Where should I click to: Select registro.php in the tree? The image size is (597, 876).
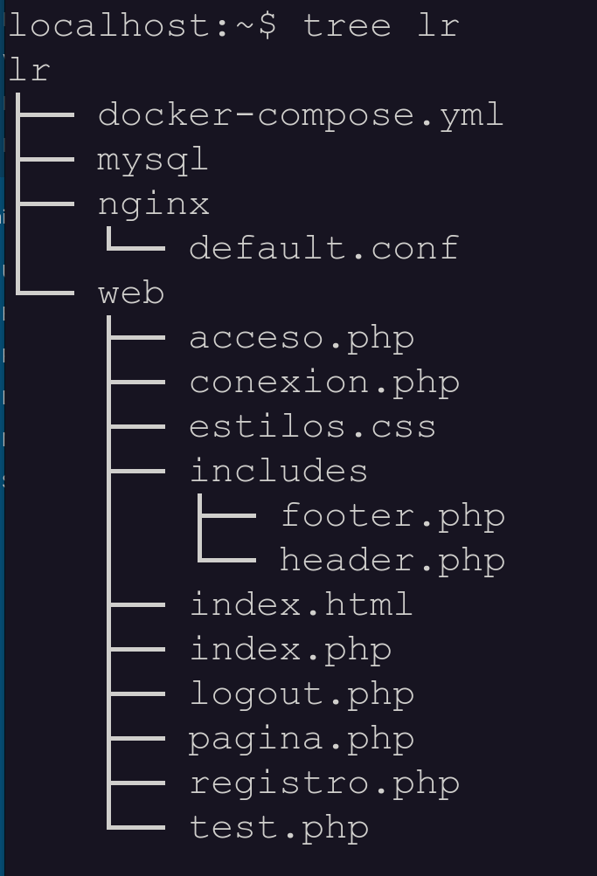point(324,783)
